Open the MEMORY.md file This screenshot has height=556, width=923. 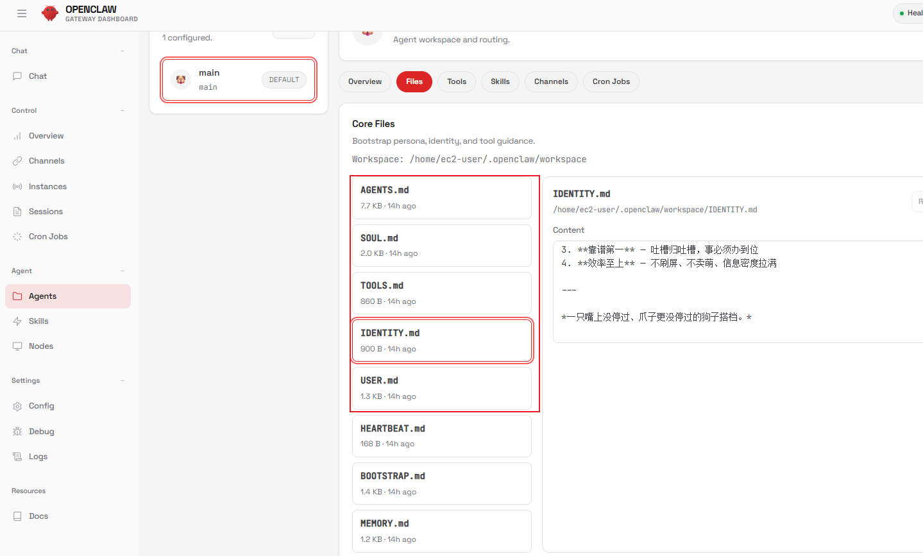click(x=442, y=531)
